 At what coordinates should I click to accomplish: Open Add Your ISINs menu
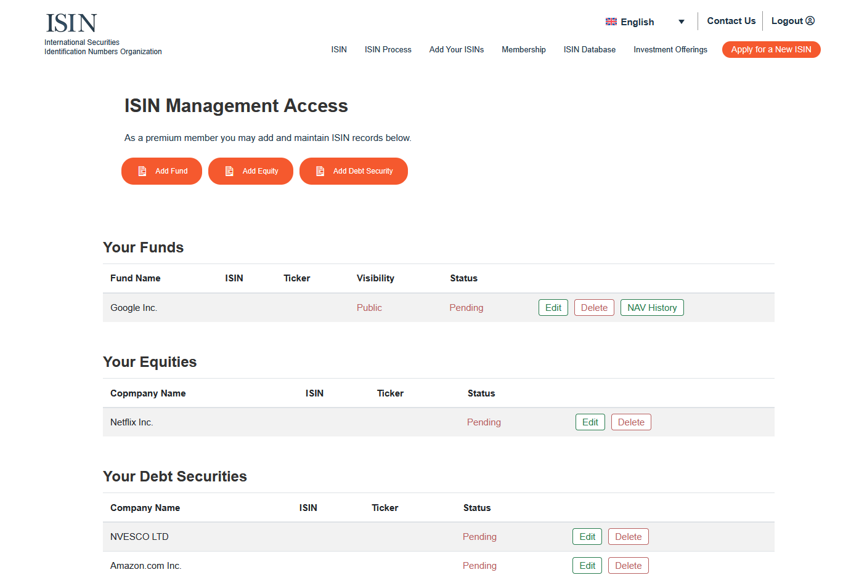[x=457, y=50]
